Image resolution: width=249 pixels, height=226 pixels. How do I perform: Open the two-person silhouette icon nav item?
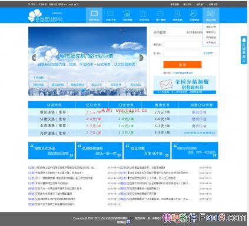pos(177,15)
